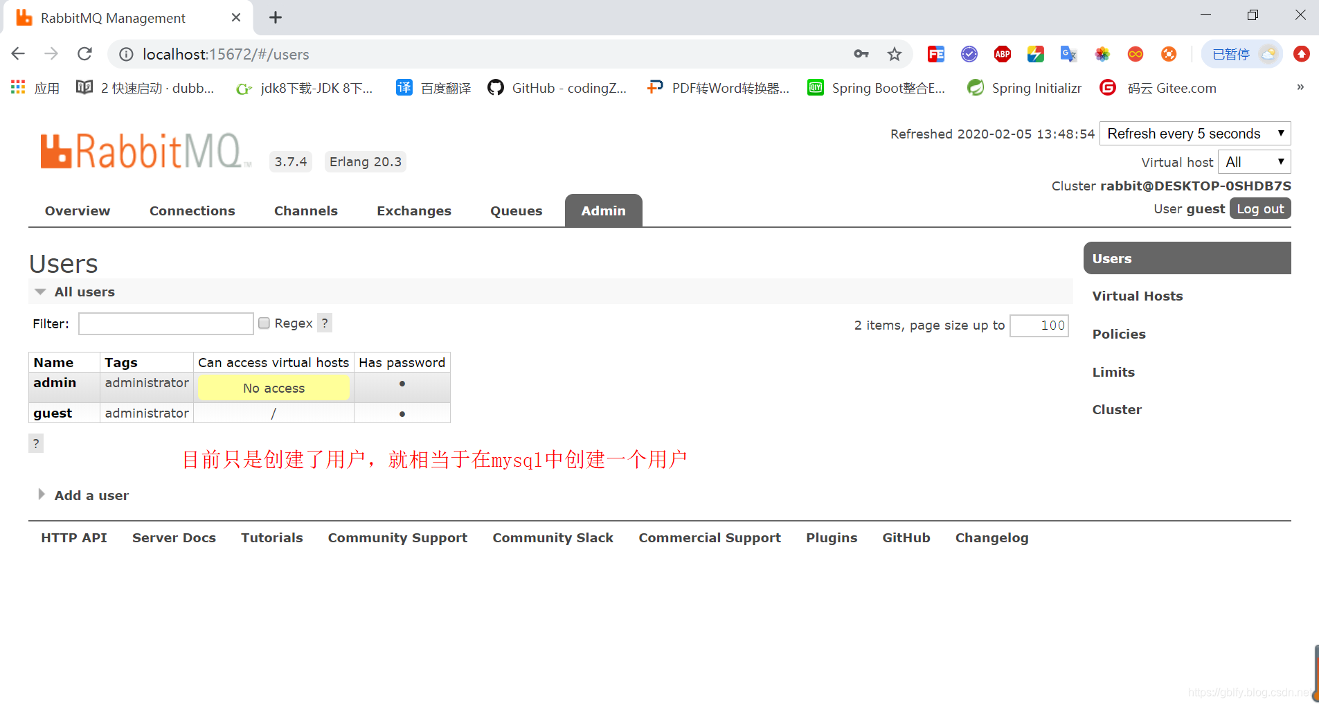Click the page reload icon
The width and height of the screenshot is (1319, 705).
pyautogui.click(x=84, y=54)
